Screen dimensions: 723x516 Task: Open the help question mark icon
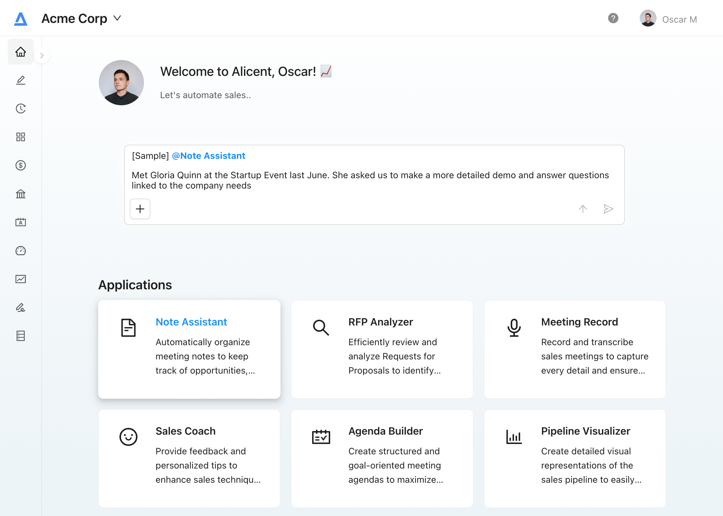(x=613, y=18)
